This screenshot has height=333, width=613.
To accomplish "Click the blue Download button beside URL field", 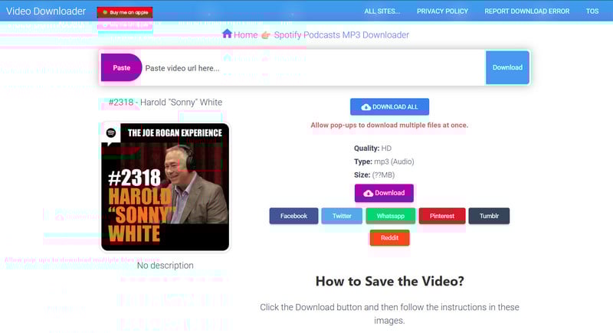I will click(x=507, y=67).
